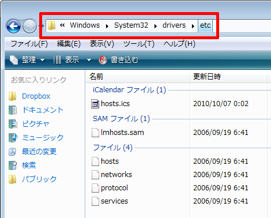Select the networks file name
The height and width of the screenshot is (218, 271).
point(116,175)
